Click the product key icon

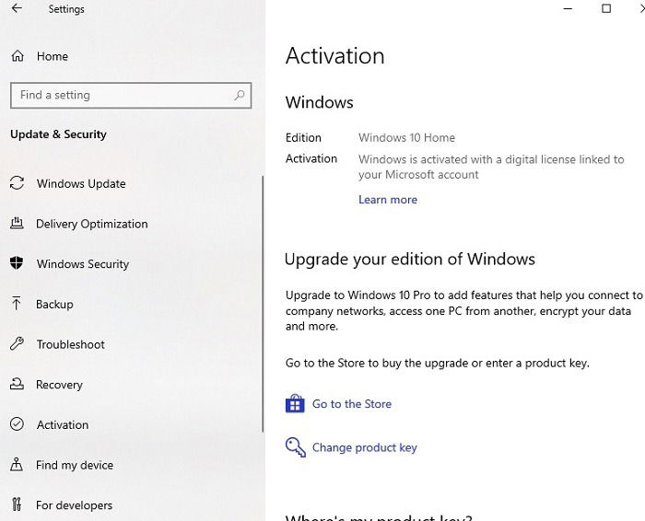296,447
